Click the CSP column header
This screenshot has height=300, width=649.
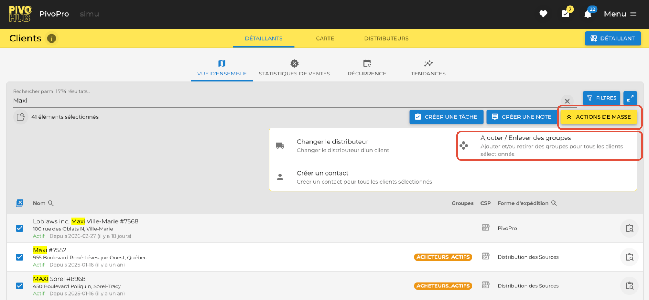[486, 203]
